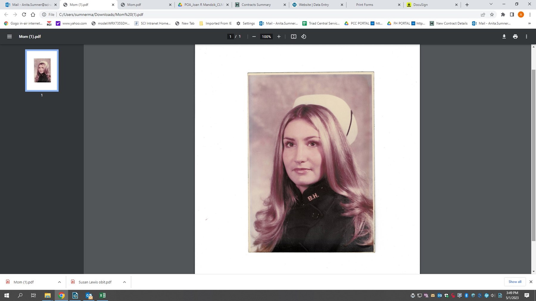Rotate the PDF counterclockwise
The height and width of the screenshot is (301, 536).
click(x=303, y=36)
